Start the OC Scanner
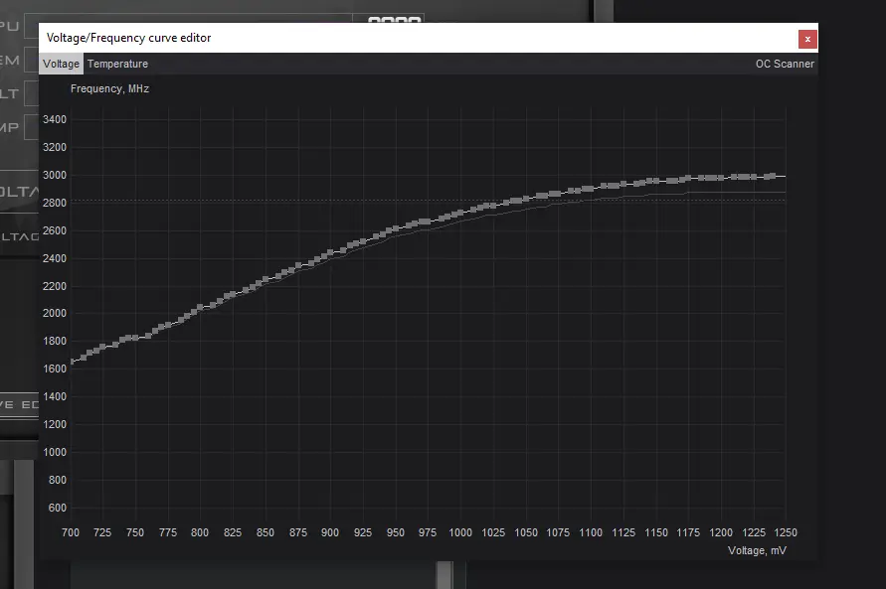Viewport: 886px width, 589px height. pyautogui.click(x=785, y=64)
